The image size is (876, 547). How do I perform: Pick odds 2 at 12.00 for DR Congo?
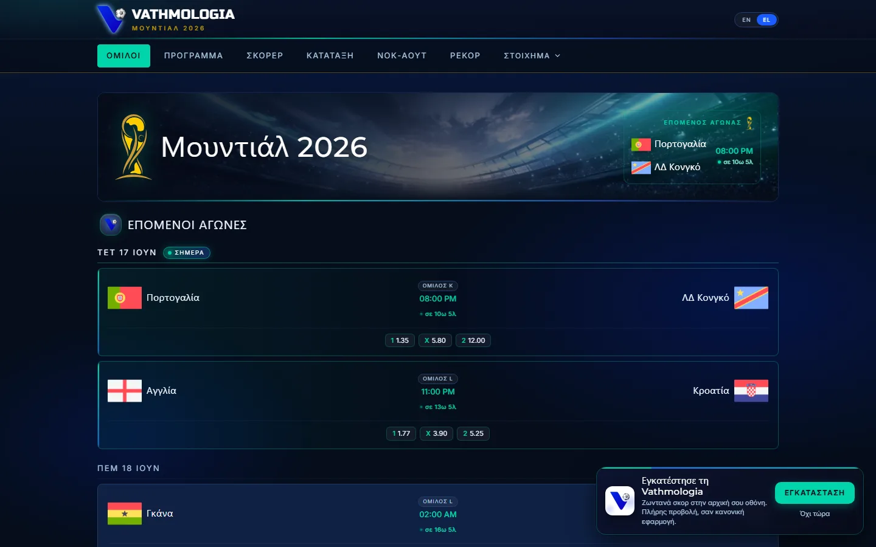[473, 340]
